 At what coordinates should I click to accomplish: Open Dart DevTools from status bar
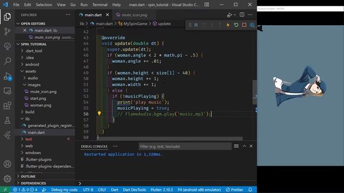[x=134, y=189]
